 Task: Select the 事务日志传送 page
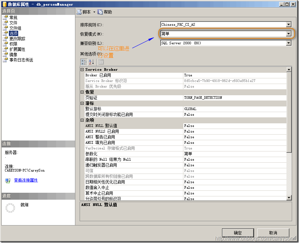pyautogui.click(x=21, y=60)
